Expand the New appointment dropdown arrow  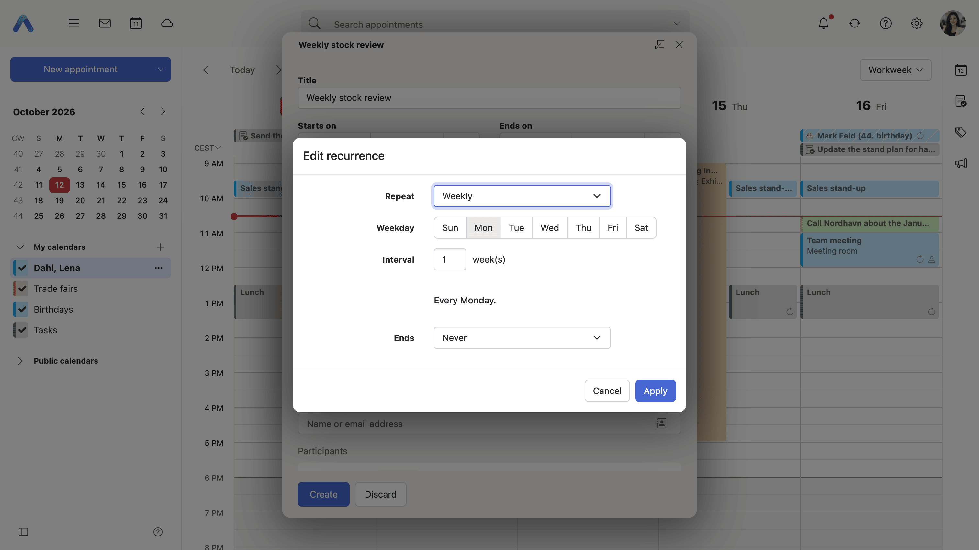160,70
